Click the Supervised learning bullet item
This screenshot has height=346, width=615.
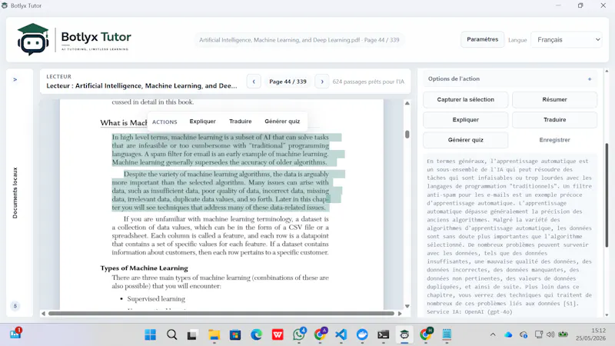(156, 299)
